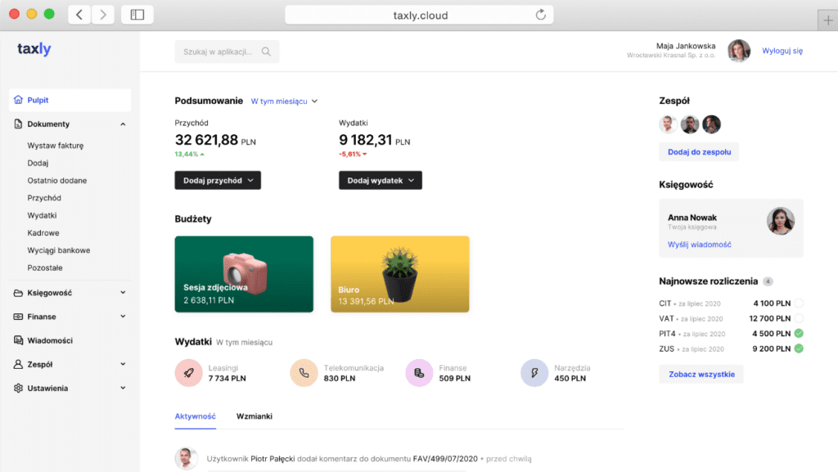Click the Telekomunikacja phone icon
Screen dimensions: 838x472
tap(304, 373)
